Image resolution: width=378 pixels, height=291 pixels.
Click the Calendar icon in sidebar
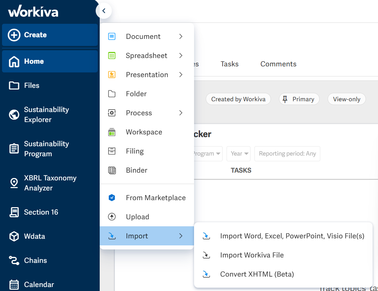coord(14,285)
